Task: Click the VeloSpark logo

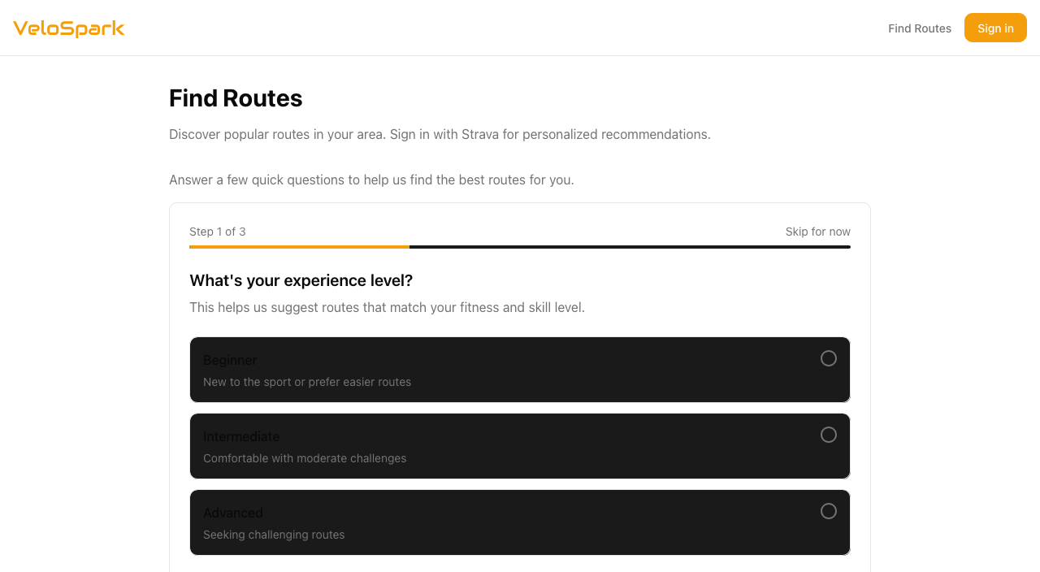Action: click(69, 28)
